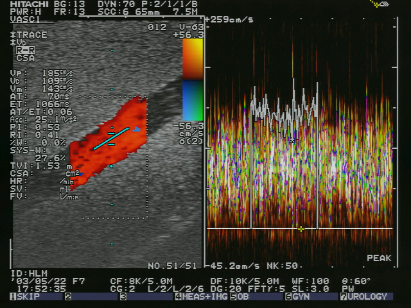
Task: Click the blue-green lower color velocity bar
Action: (x=192, y=101)
